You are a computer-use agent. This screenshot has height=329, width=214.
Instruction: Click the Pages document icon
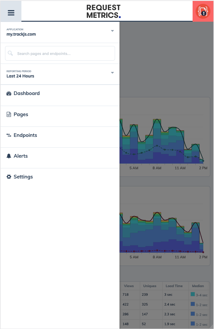(x=9, y=114)
